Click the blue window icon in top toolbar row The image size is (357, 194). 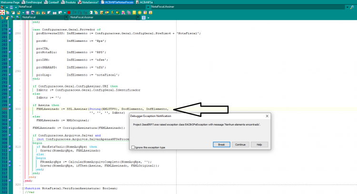11,7
